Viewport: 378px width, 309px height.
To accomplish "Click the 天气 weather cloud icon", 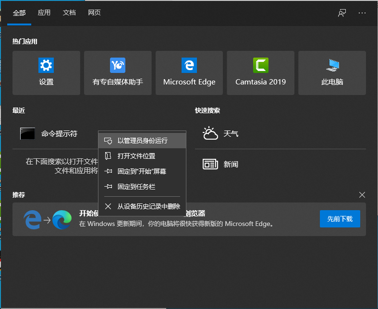I will 210,134.
